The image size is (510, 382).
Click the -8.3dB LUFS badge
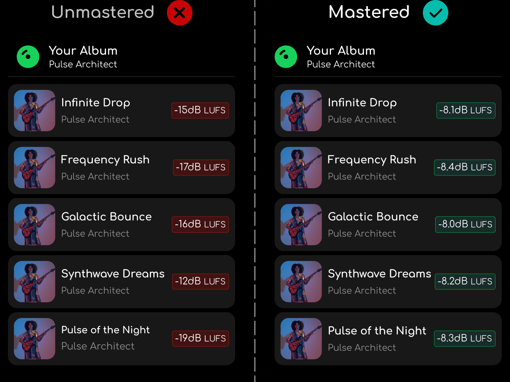465,338
